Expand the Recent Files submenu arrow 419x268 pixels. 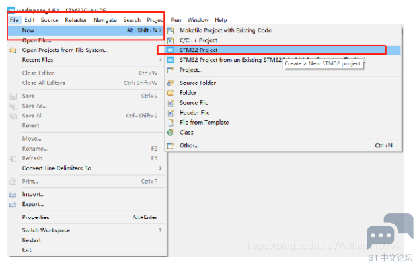pos(160,60)
